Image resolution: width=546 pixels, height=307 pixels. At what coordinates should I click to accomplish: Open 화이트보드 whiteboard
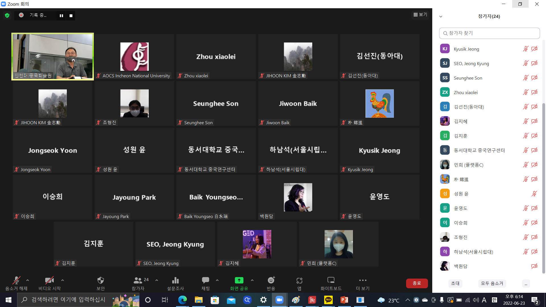tap(331, 283)
